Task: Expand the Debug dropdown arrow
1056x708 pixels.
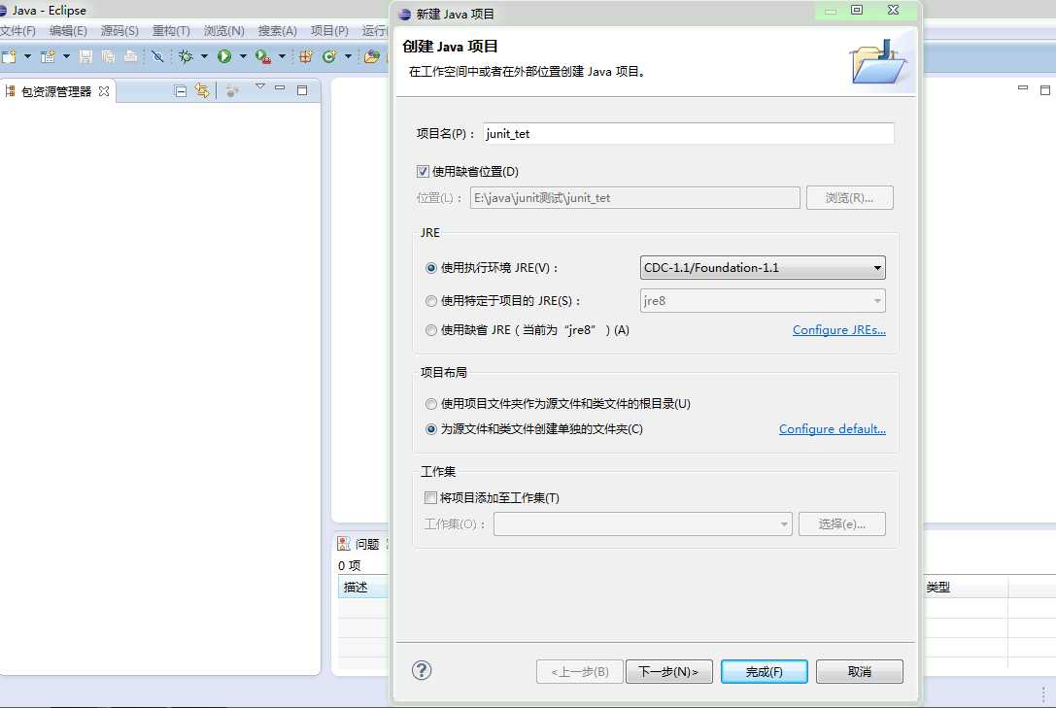Action: pos(204,56)
